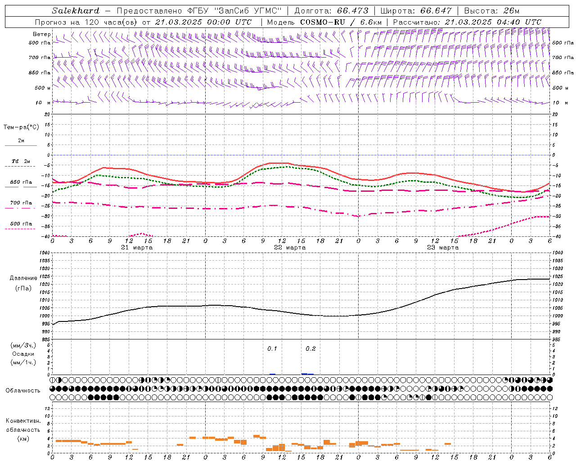
Task: Click the latitude value "Широта: 66.647"
Action: (x=416, y=11)
